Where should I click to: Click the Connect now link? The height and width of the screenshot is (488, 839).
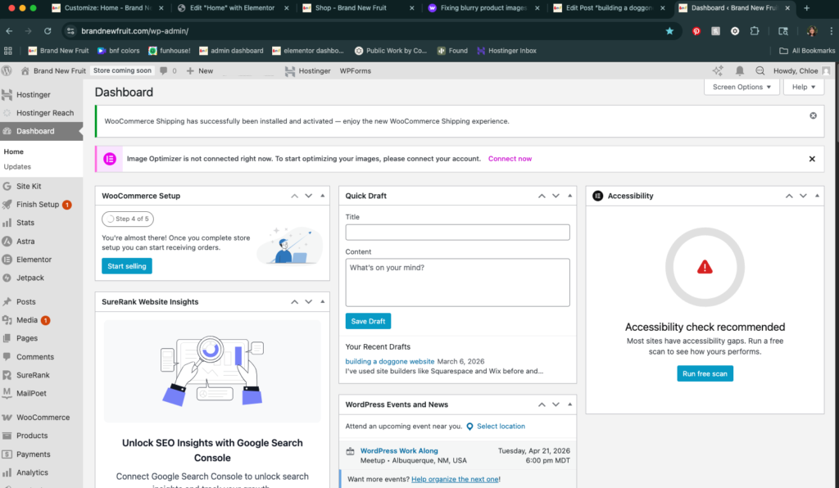click(510, 159)
